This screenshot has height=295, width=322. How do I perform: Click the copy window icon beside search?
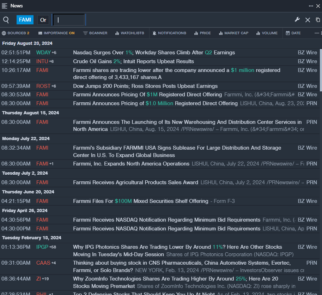[x=318, y=20]
